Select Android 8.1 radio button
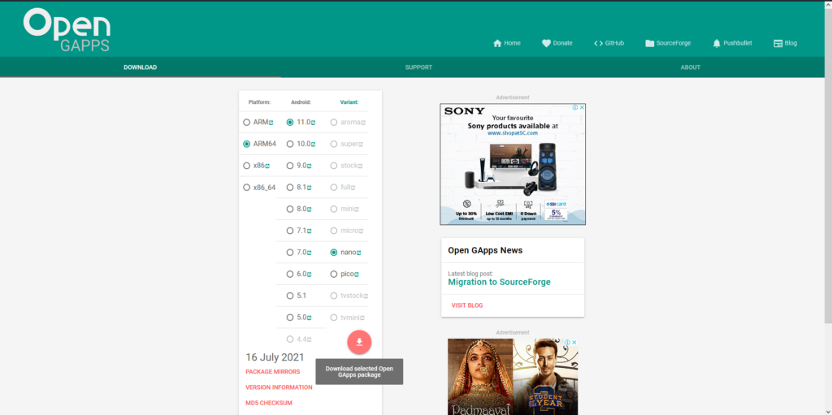Screen dimensions: 832x415 290,188
